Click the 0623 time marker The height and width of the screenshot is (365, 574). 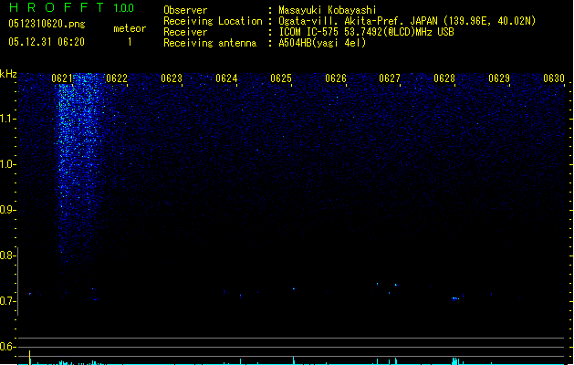click(x=172, y=78)
